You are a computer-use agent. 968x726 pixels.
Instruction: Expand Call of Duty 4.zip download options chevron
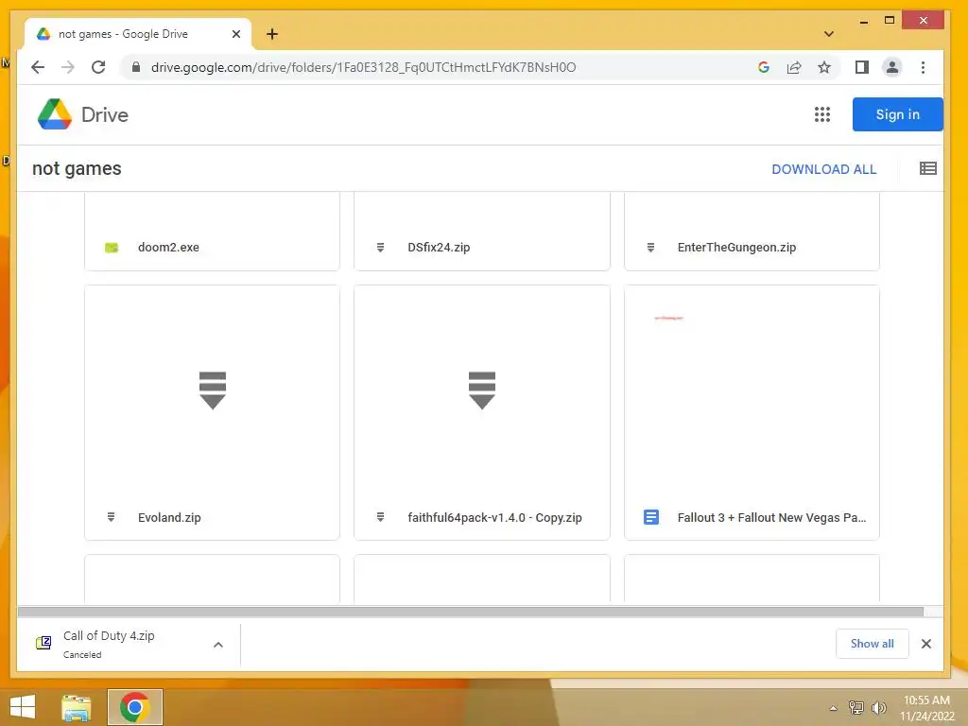coord(218,645)
